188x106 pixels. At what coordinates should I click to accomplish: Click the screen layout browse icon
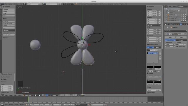[25, 4]
